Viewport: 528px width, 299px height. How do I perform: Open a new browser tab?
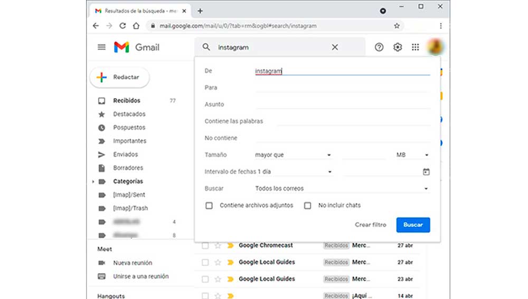pos(200,11)
